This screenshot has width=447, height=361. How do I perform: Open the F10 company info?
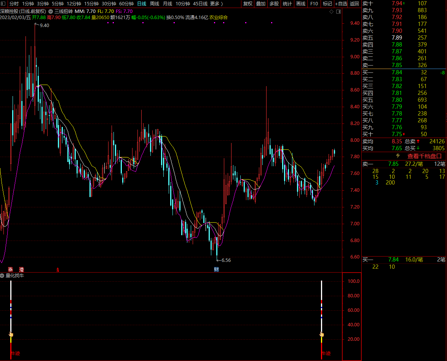[314, 4]
